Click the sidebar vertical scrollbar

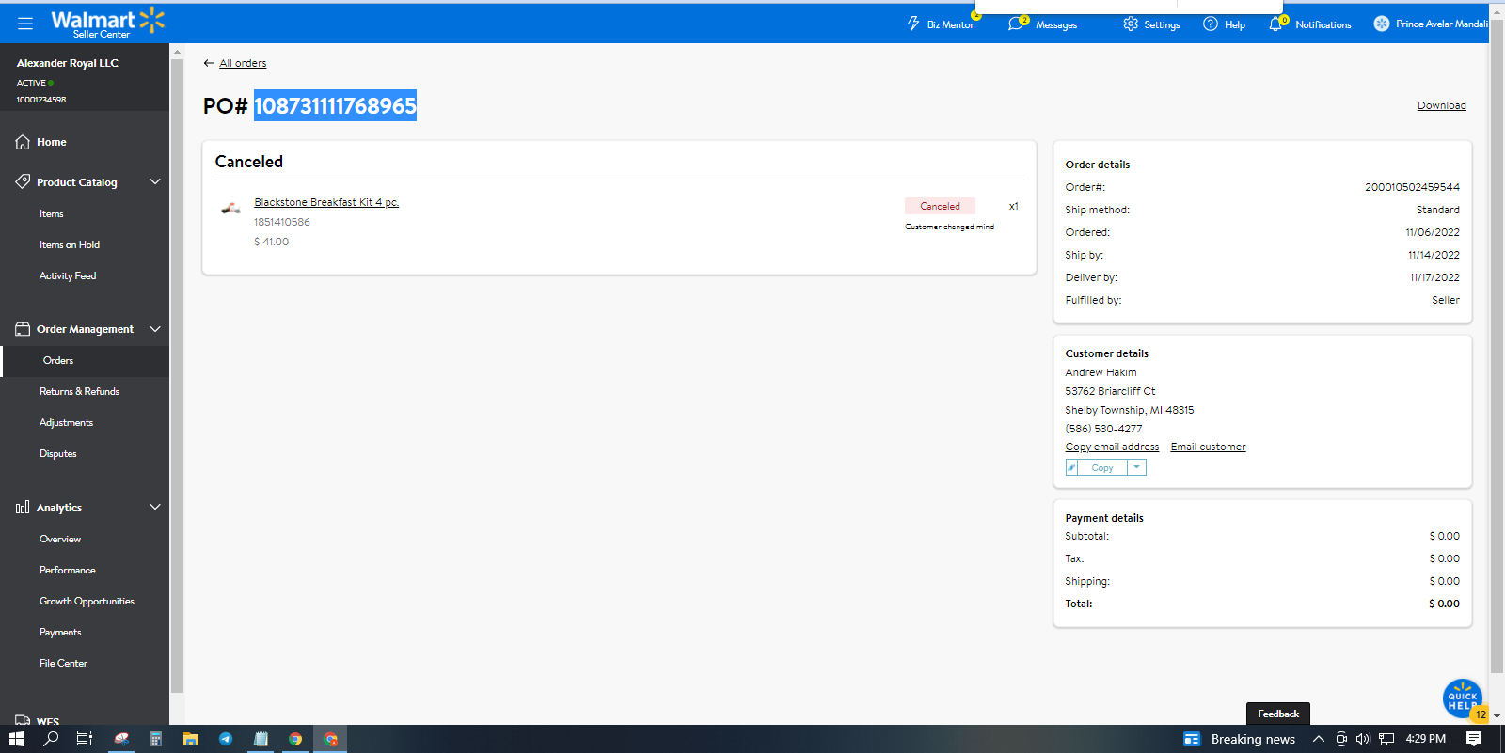click(177, 376)
